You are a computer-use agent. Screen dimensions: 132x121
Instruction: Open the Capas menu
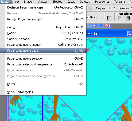[x=71, y=2]
